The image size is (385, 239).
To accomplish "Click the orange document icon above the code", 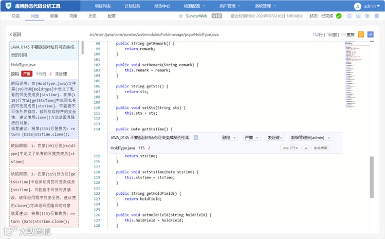I will (361, 34).
